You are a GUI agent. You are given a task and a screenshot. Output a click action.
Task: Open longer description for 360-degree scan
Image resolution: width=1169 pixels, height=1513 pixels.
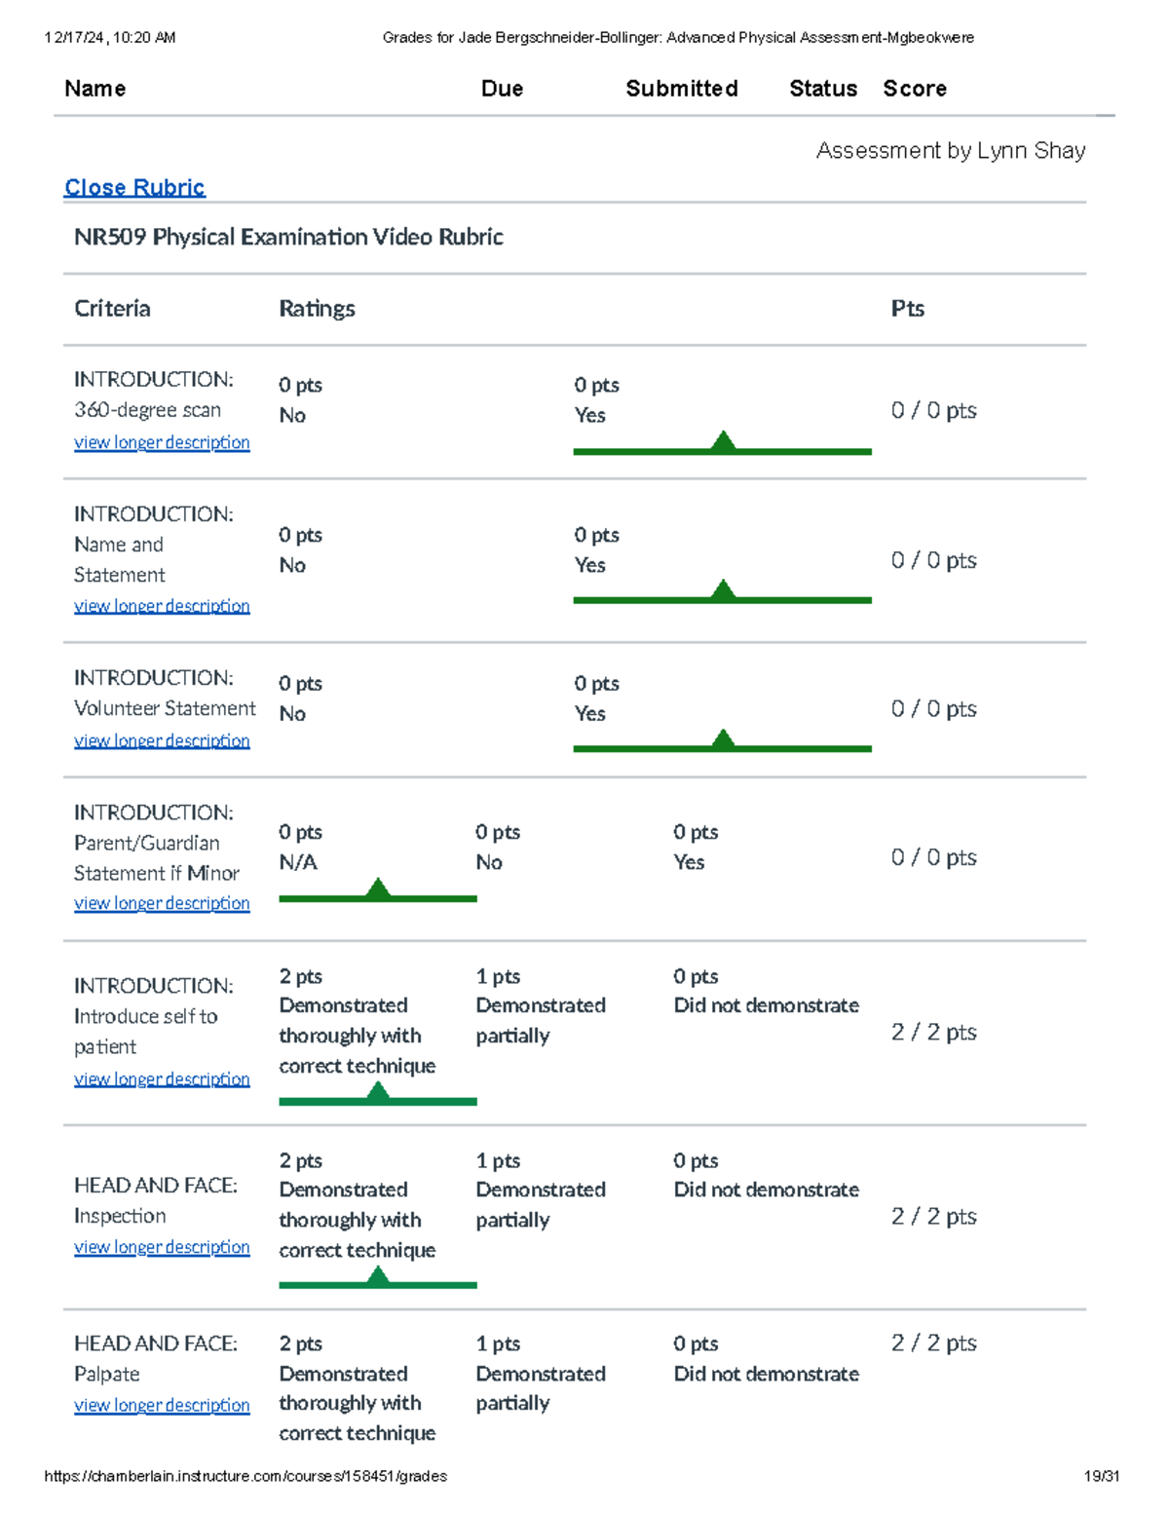(x=162, y=442)
